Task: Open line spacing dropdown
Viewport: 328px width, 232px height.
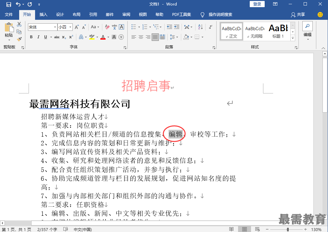Action: 174,37
